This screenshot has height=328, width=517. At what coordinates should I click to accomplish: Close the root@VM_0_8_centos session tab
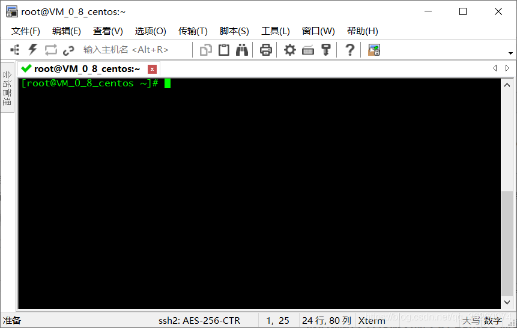pyautogui.click(x=152, y=69)
